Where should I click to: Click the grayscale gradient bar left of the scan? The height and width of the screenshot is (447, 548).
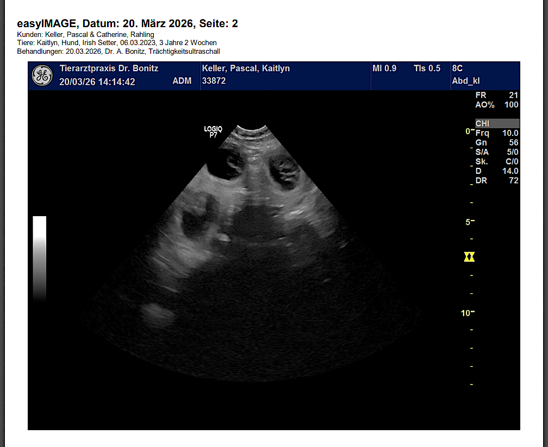click(39, 258)
